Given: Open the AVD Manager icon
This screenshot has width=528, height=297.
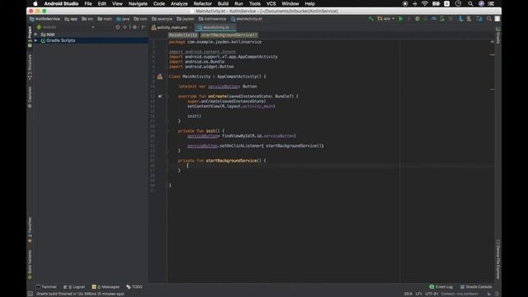Looking at the screenshot, I should coord(469,19).
